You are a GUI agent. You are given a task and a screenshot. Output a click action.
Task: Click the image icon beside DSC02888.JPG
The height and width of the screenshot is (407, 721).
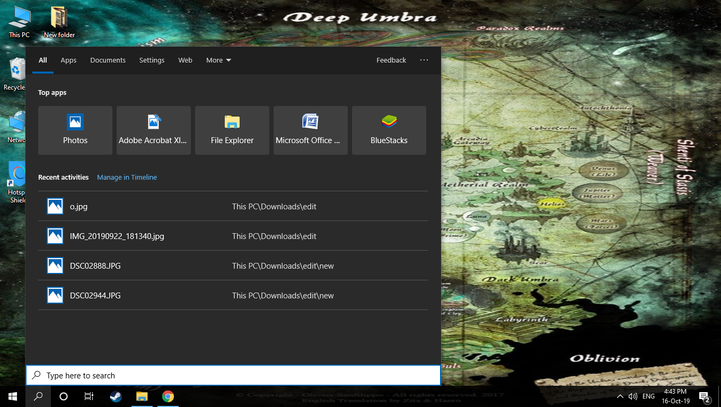tap(55, 266)
